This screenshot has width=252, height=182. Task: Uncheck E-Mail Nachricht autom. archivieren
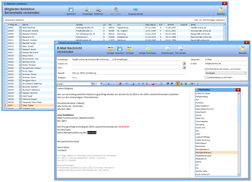(206, 69)
